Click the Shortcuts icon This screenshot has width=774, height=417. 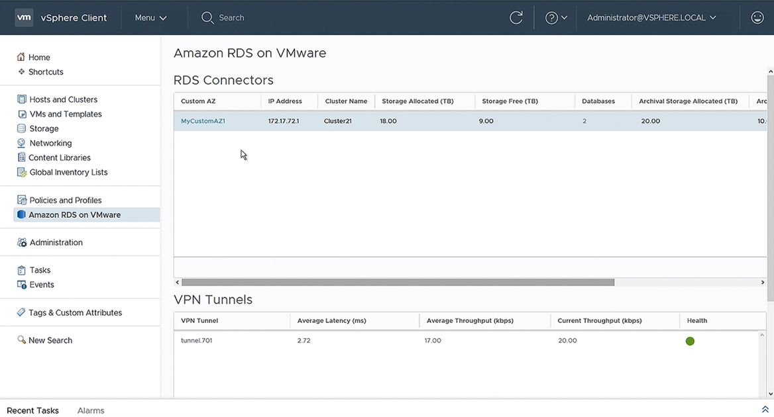click(21, 71)
